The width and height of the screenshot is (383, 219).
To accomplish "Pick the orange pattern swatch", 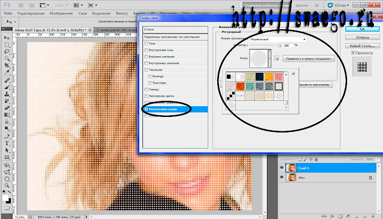I will 269,76.
